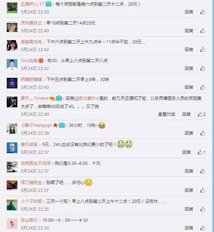Like the comment by 灵均佩秋兰
The image size is (214, 232).
click(203, 31)
